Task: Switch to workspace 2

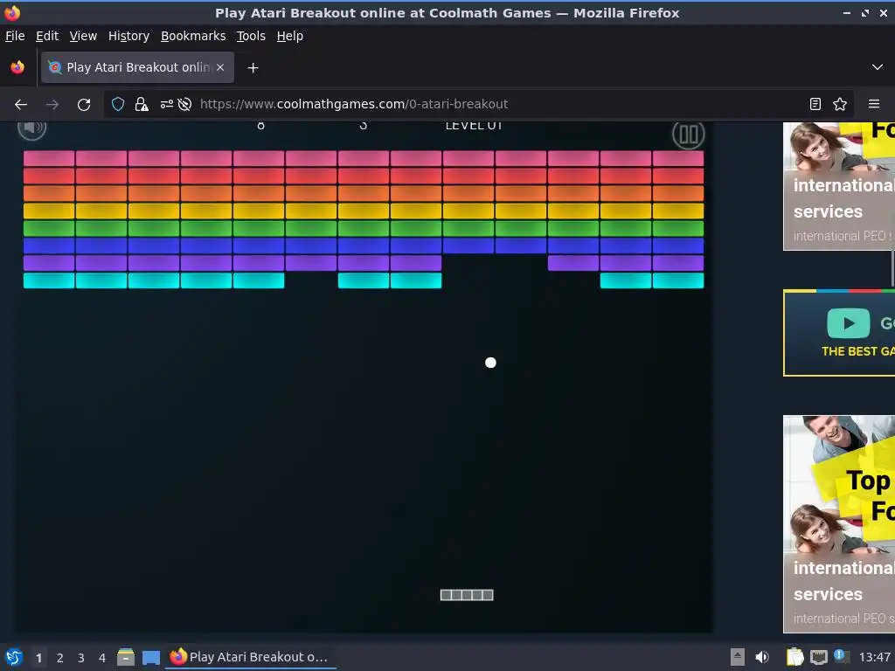Action: point(60,658)
